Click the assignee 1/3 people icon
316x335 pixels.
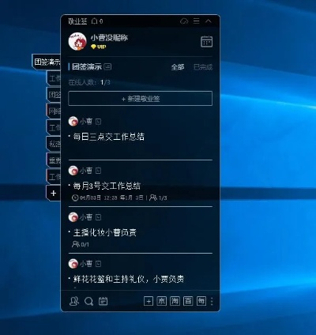[x=152, y=198]
